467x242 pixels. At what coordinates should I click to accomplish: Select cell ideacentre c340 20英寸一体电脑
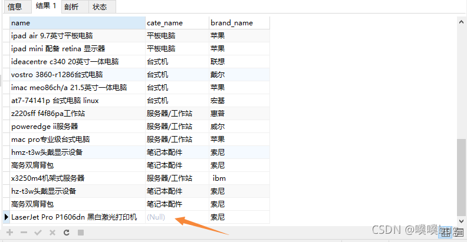77,62
